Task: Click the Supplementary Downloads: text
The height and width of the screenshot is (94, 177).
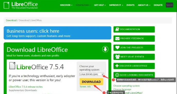Action: click(23, 90)
